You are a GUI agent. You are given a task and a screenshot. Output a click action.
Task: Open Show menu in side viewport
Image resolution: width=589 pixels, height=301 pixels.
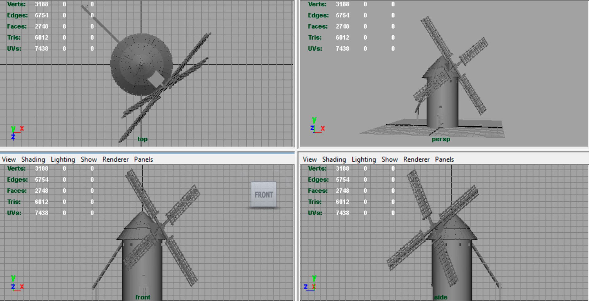[390, 159]
